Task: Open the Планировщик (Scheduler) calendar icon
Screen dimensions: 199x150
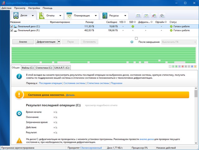Action: pos(69,15)
